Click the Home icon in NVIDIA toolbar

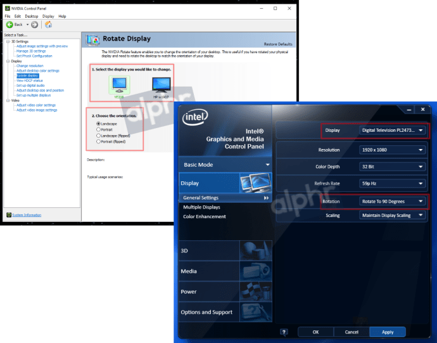tap(48, 25)
